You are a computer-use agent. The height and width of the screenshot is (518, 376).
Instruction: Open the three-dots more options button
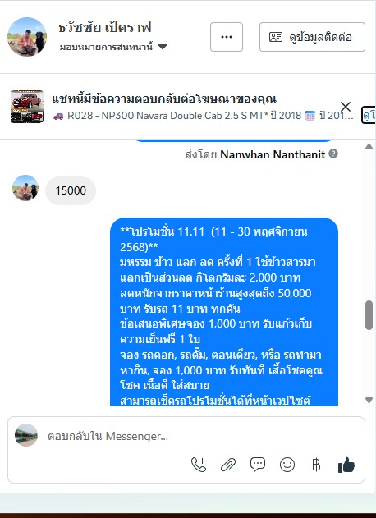tap(227, 37)
